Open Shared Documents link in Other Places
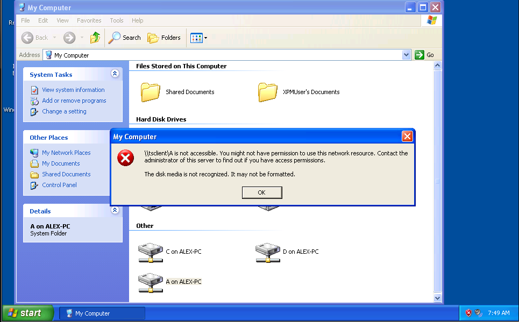Screen dimensions: 519x322 point(66,174)
